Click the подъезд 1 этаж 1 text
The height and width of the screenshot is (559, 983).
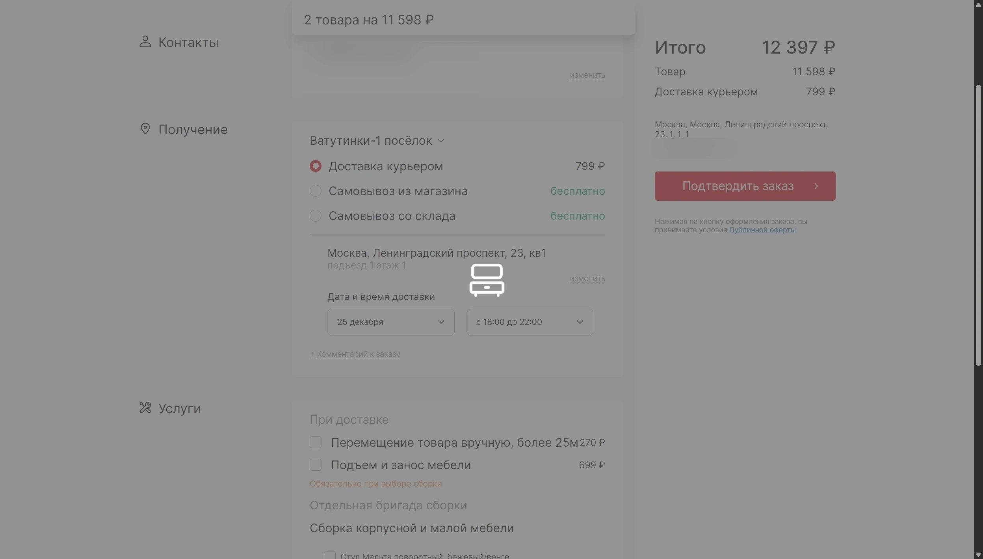[366, 265]
